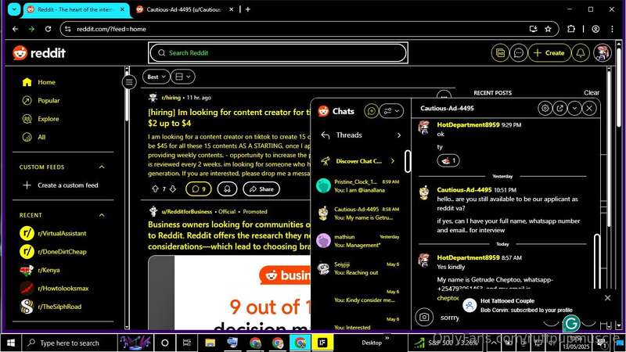Click Windows taskbar search box
This screenshot has height=352, width=626.
pos(69,343)
